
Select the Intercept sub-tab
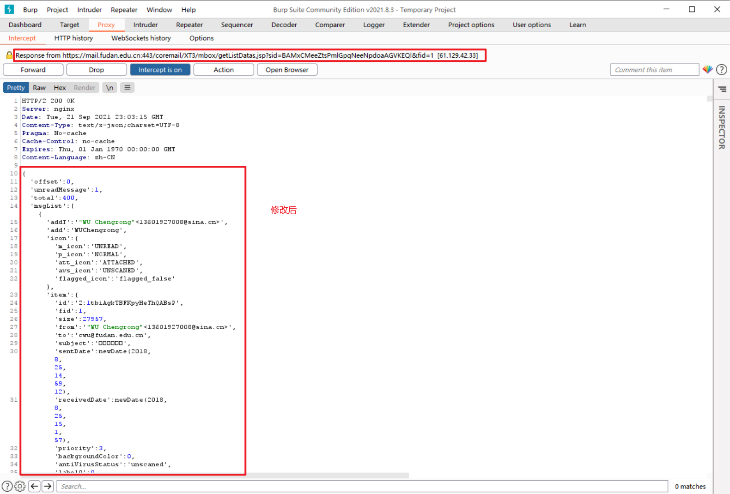22,38
